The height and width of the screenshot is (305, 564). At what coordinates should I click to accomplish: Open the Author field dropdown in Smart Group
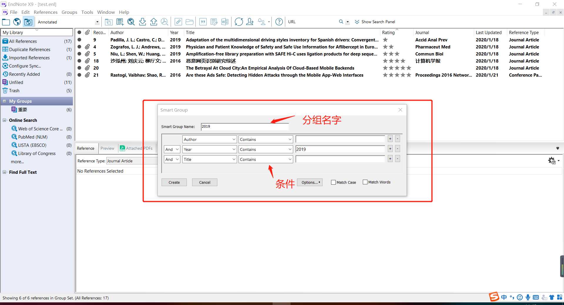pos(209,139)
